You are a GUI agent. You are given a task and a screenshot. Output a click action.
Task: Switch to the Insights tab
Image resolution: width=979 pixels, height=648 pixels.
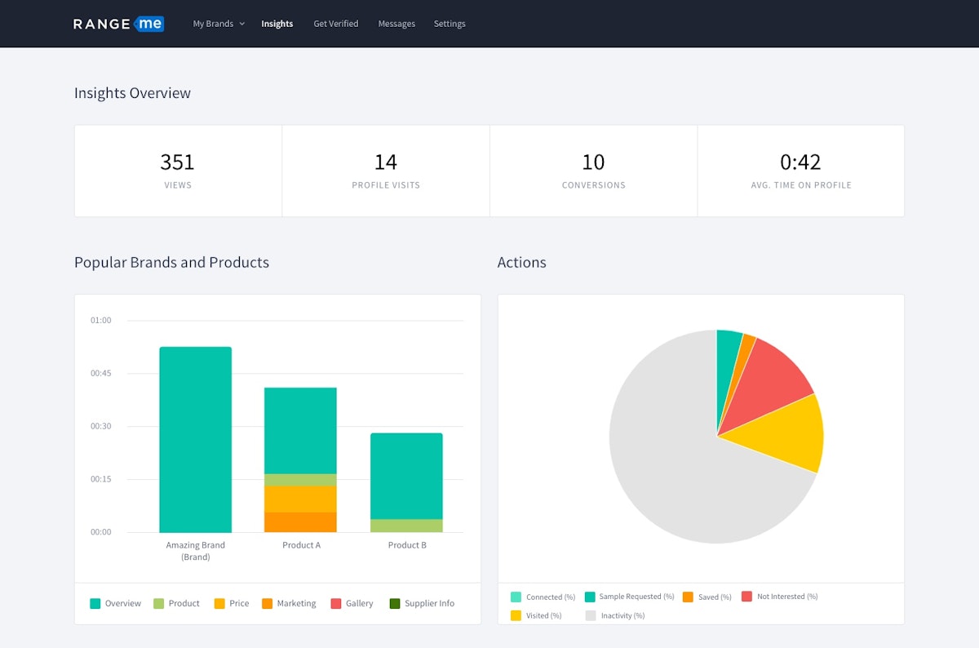coord(277,24)
